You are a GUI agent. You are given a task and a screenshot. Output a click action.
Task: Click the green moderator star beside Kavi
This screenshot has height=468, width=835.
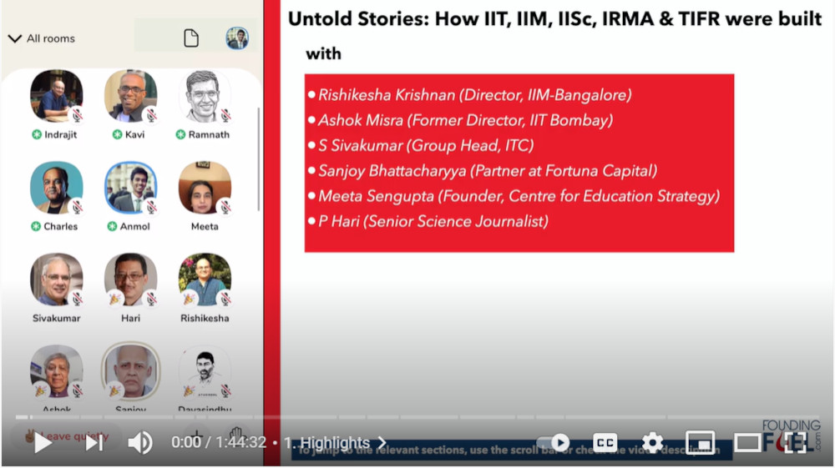pyautogui.click(x=117, y=134)
